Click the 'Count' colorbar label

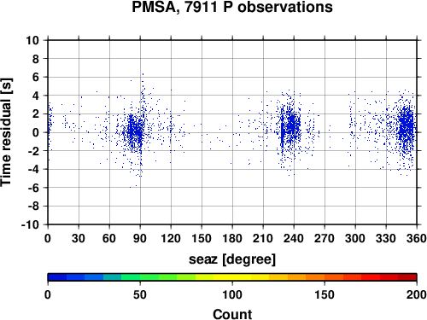(x=232, y=314)
